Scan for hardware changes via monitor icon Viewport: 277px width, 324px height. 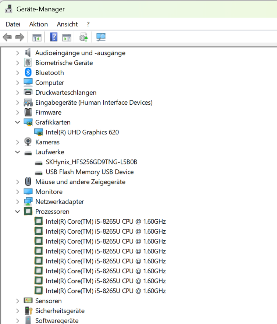pyautogui.click(x=101, y=37)
